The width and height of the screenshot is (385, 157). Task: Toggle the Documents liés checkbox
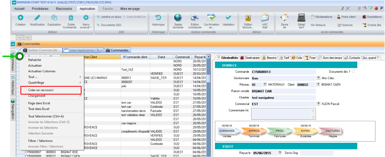(354, 72)
